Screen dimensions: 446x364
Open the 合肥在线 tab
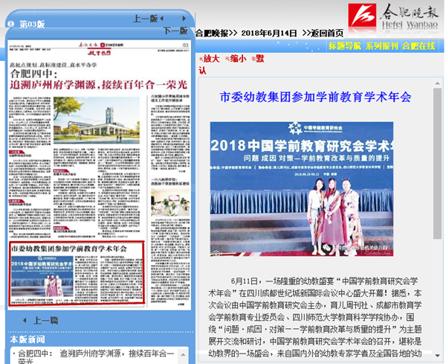click(x=418, y=45)
